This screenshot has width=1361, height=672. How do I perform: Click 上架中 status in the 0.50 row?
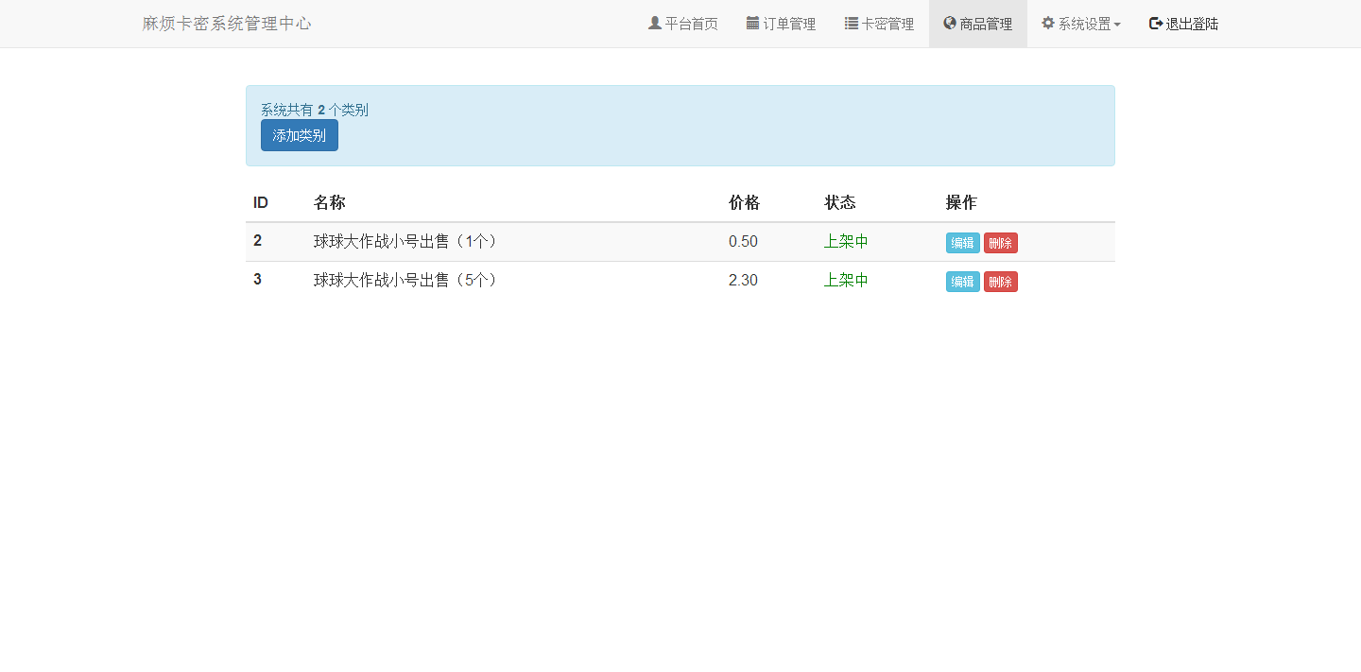846,241
